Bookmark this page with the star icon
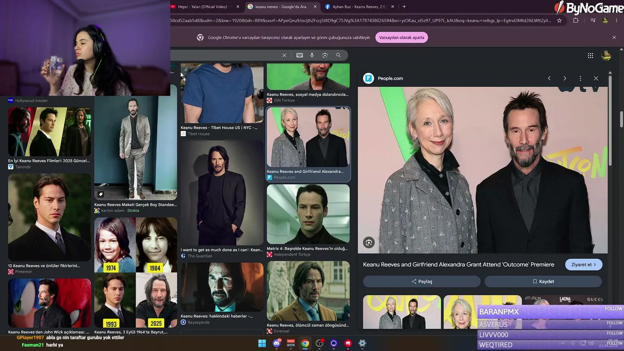This screenshot has width=624, height=351. tap(559, 20)
